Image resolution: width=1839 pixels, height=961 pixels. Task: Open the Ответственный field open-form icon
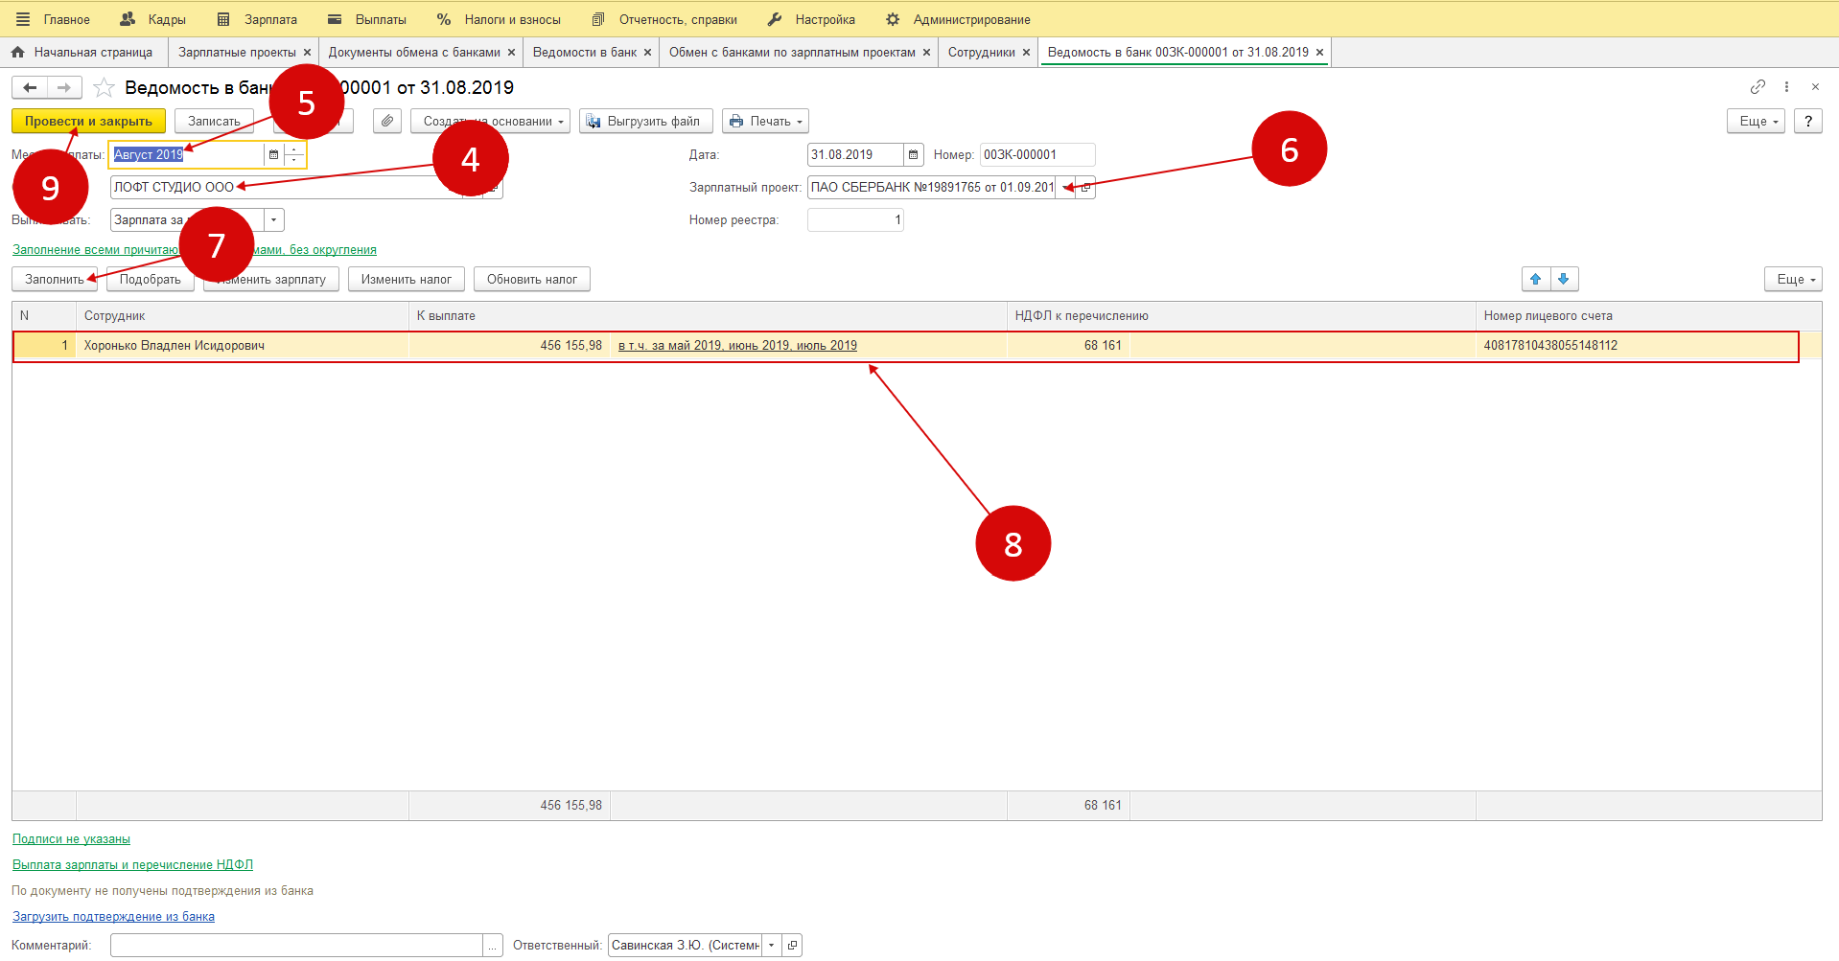coord(792,946)
